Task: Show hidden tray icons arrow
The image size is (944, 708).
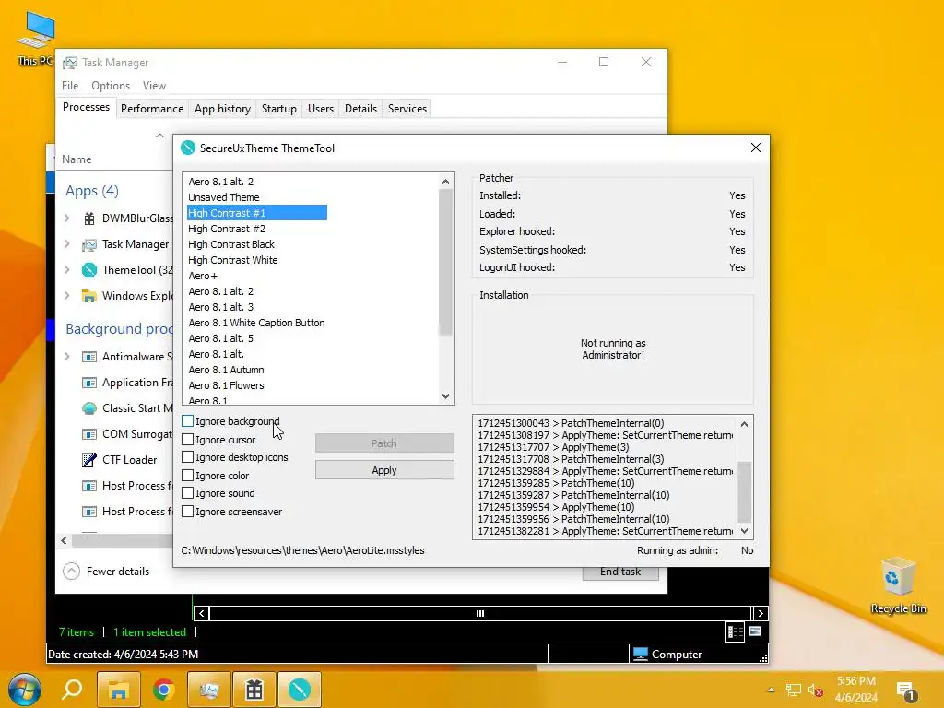Action: coord(772,690)
